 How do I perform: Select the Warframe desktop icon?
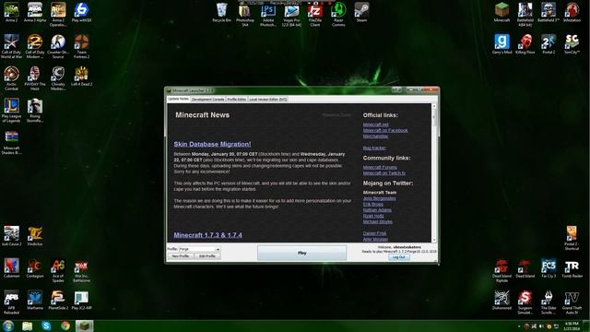[35, 301]
